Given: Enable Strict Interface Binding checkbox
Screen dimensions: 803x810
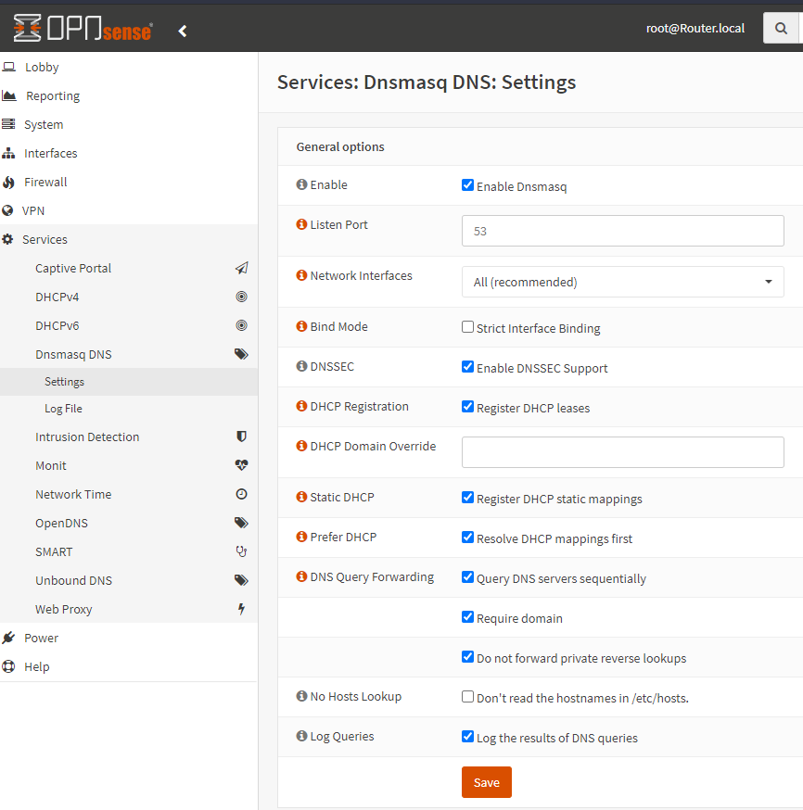Looking at the screenshot, I should pos(467,327).
